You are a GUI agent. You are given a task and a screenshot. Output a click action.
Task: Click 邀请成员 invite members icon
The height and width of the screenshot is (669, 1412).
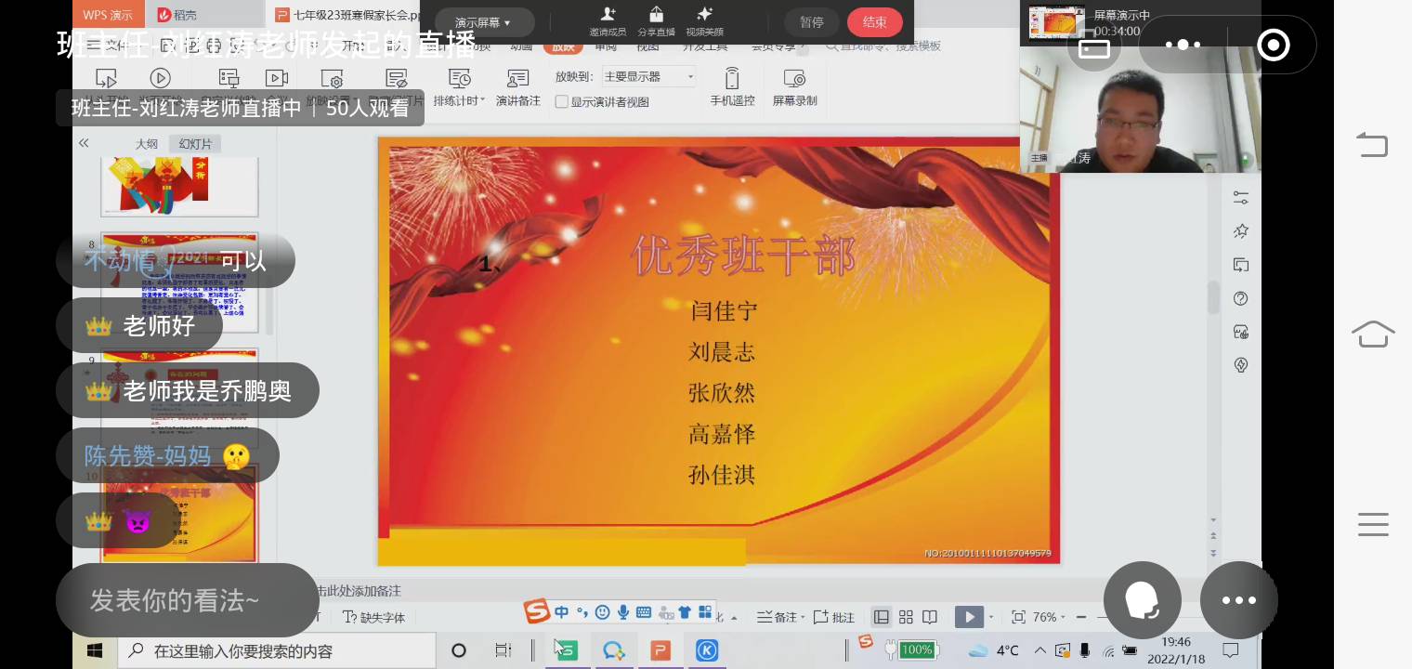(x=608, y=21)
